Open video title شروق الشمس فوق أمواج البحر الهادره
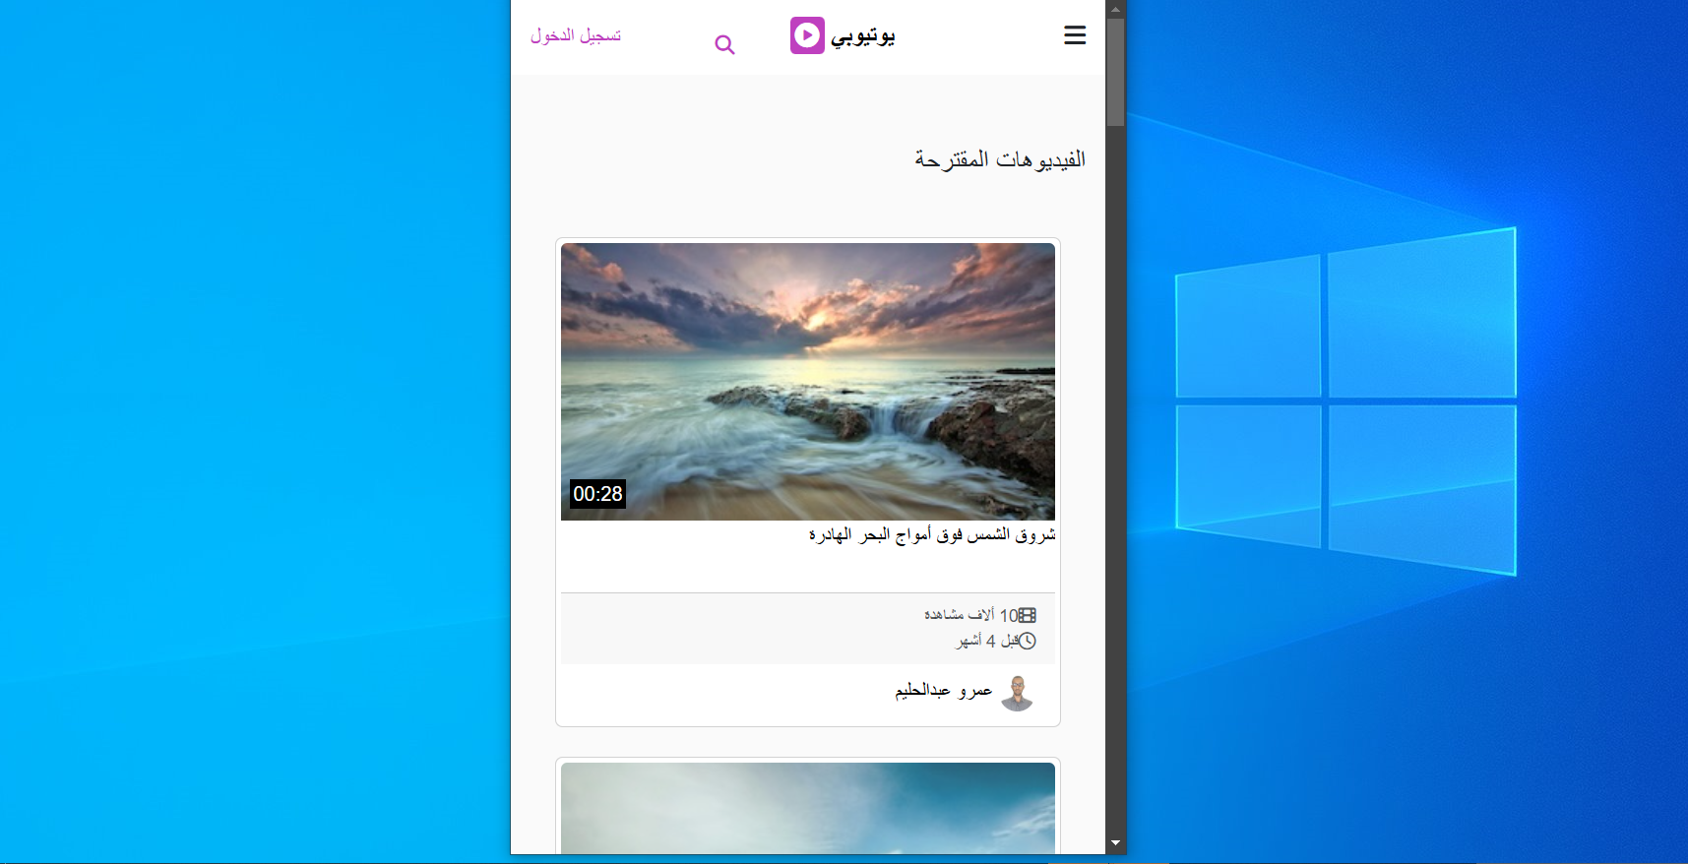Screen dimensions: 1688x864 932,534
